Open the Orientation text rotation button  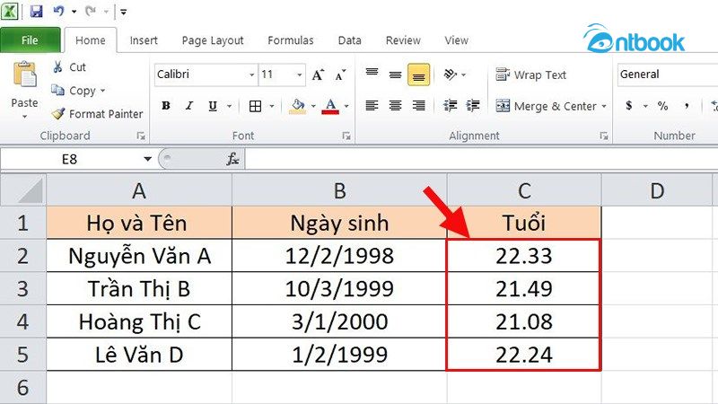(x=451, y=75)
